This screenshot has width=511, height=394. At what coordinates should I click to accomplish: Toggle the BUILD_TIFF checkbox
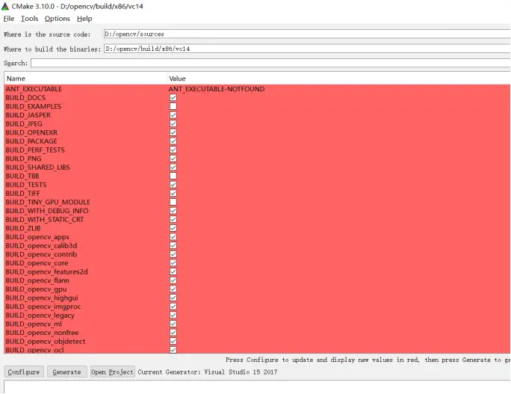[173, 193]
